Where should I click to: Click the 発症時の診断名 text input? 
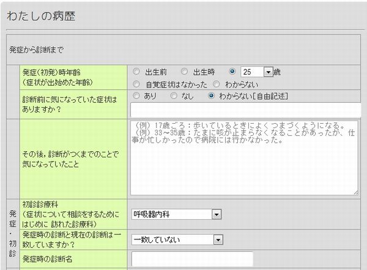click(x=191, y=259)
